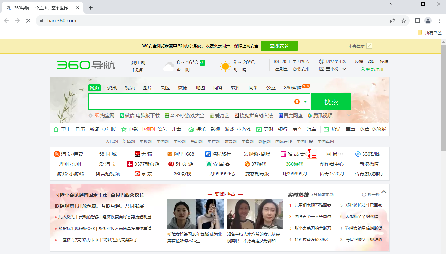
Task: Open 天猫 site link
Action: coord(143,154)
